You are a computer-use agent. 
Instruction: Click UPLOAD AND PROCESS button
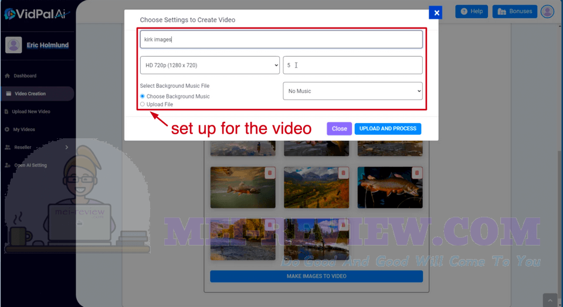coord(388,128)
